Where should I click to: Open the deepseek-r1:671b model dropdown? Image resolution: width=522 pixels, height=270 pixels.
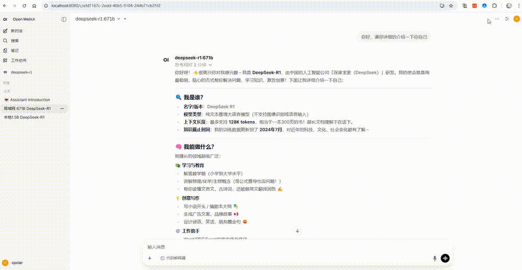tap(98, 19)
